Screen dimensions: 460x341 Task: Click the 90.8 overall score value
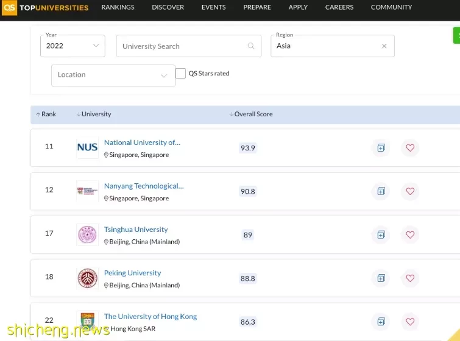tap(248, 191)
